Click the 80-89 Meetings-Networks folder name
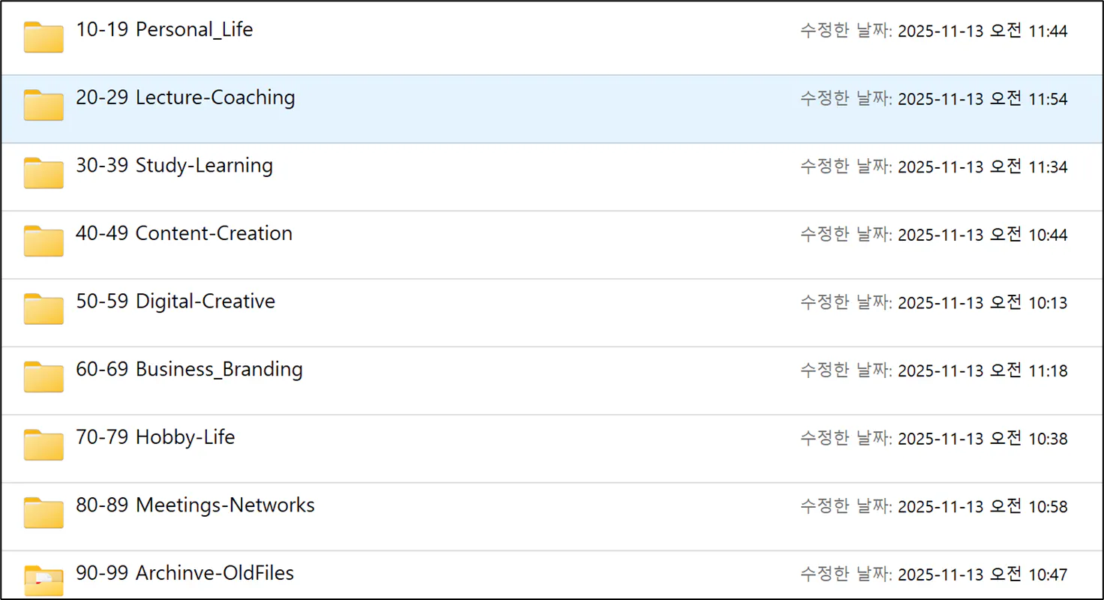1104x600 pixels. tap(195, 505)
